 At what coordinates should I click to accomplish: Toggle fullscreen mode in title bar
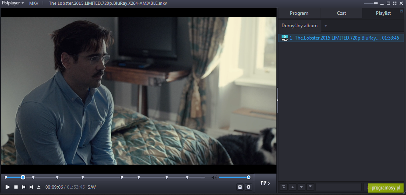(395, 3)
